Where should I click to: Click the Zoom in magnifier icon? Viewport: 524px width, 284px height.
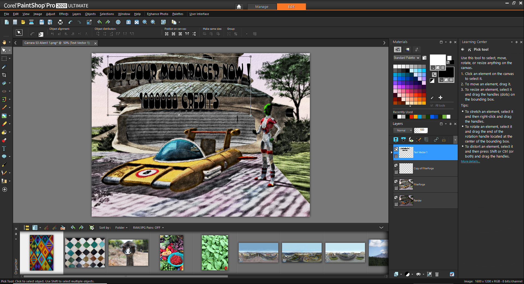(153, 22)
